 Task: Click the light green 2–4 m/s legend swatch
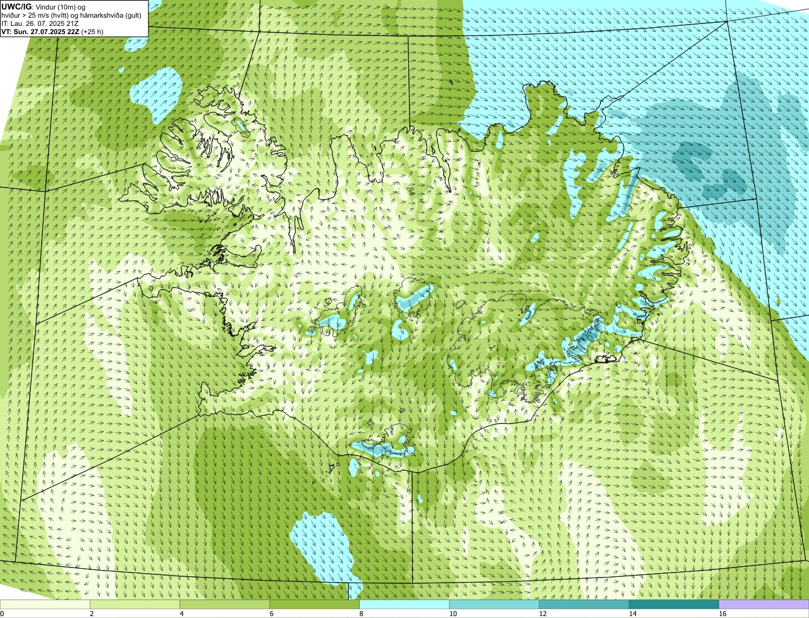coord(135,604)
